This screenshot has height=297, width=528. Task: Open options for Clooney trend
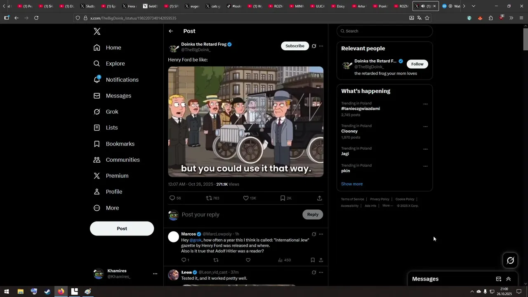tap(425, 127)
